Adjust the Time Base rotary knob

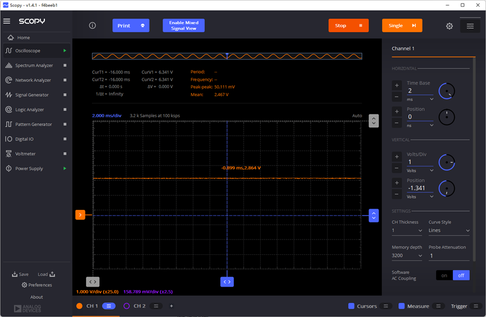(x=447, y=91)
